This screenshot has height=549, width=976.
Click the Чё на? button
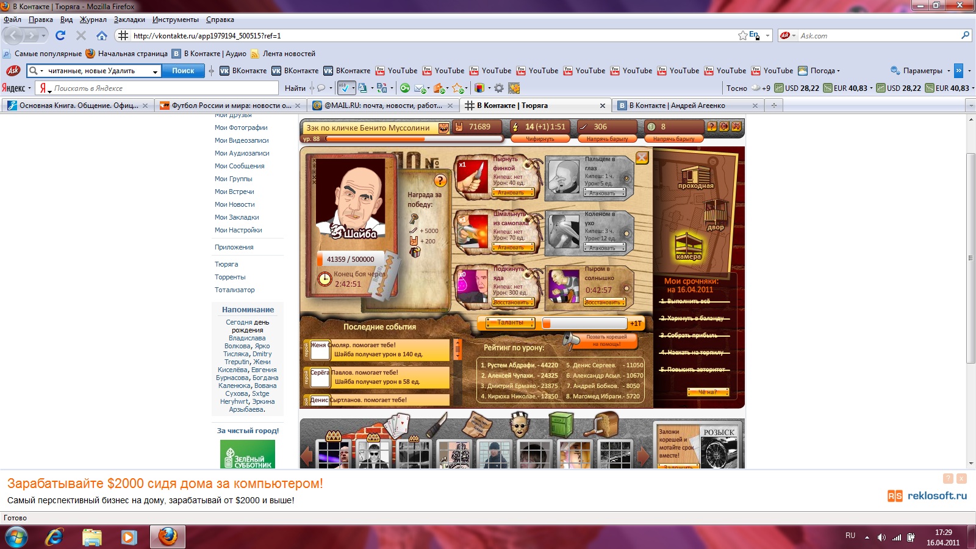(708, 392)
